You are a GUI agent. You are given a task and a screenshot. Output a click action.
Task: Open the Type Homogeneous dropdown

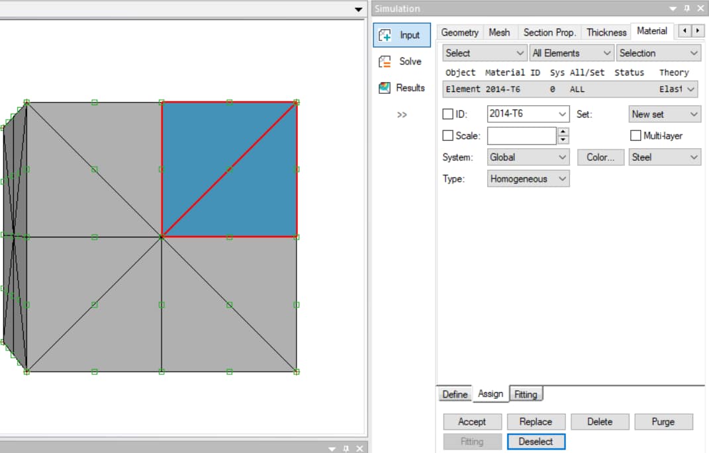pos(562,179)
